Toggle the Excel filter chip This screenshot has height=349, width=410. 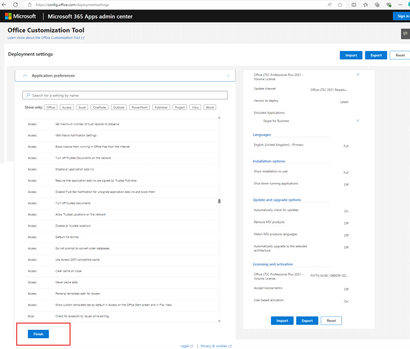pos(82,107)
